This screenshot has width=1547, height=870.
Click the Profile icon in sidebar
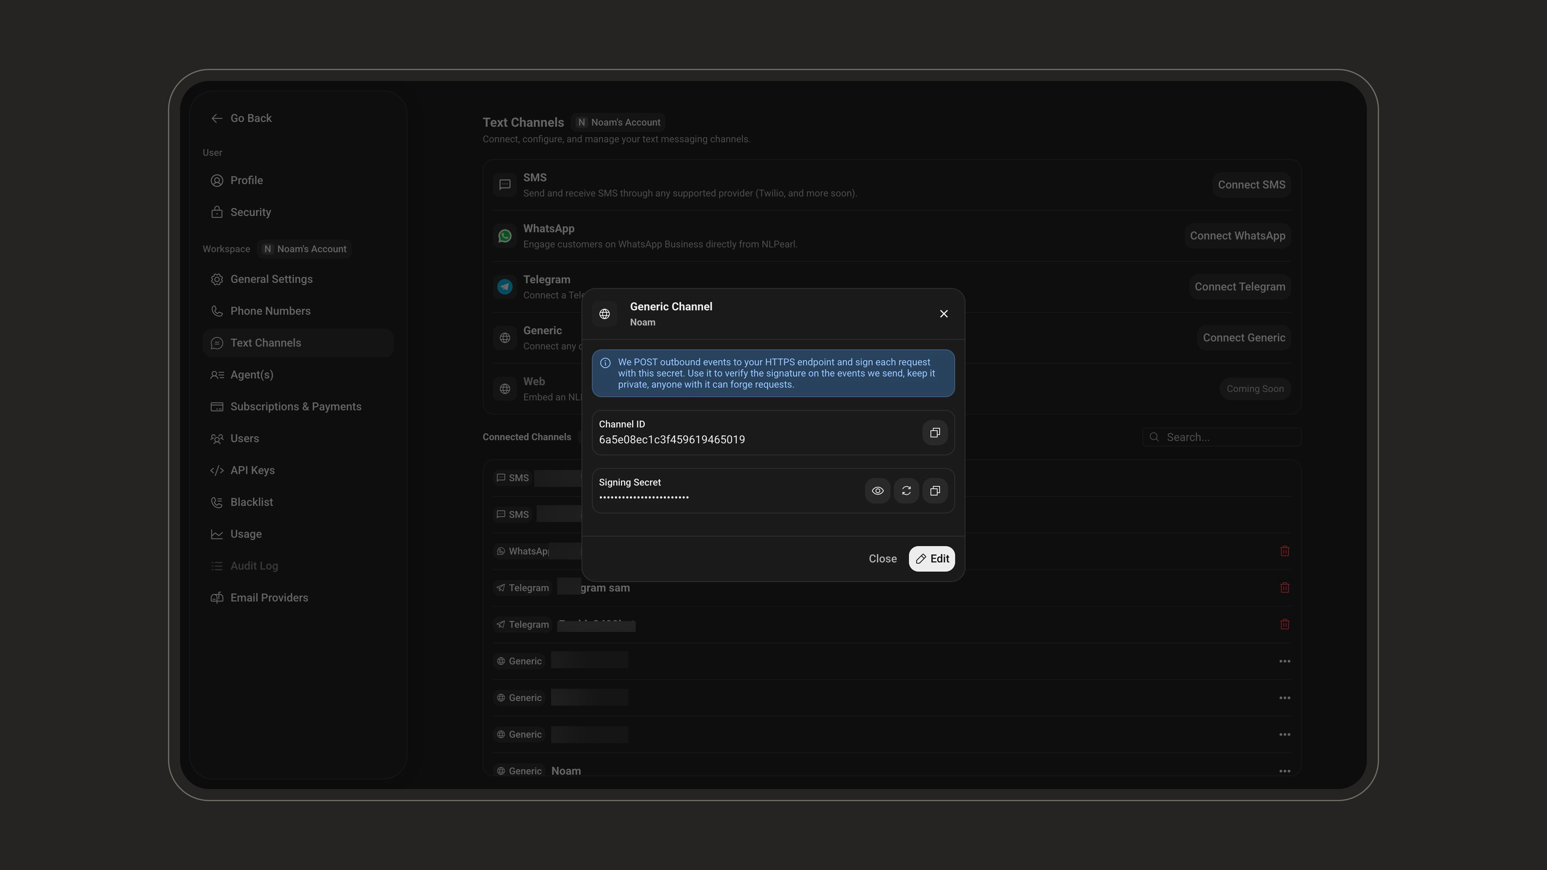(217, 181)
